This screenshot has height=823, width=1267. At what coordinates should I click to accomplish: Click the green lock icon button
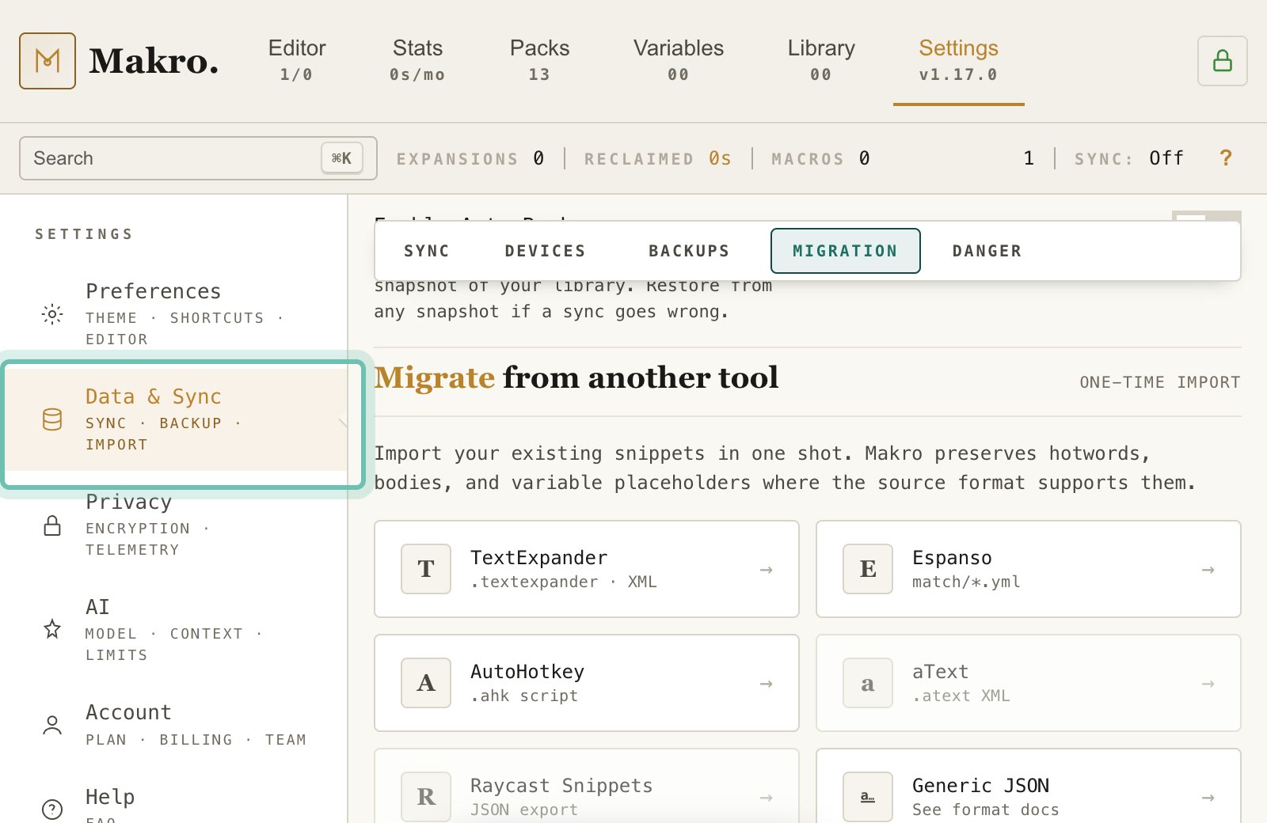click(1223, 61)
